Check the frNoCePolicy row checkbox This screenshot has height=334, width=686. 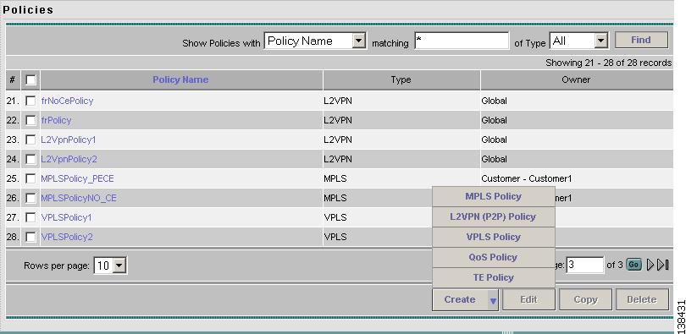(x=30, y=101)
